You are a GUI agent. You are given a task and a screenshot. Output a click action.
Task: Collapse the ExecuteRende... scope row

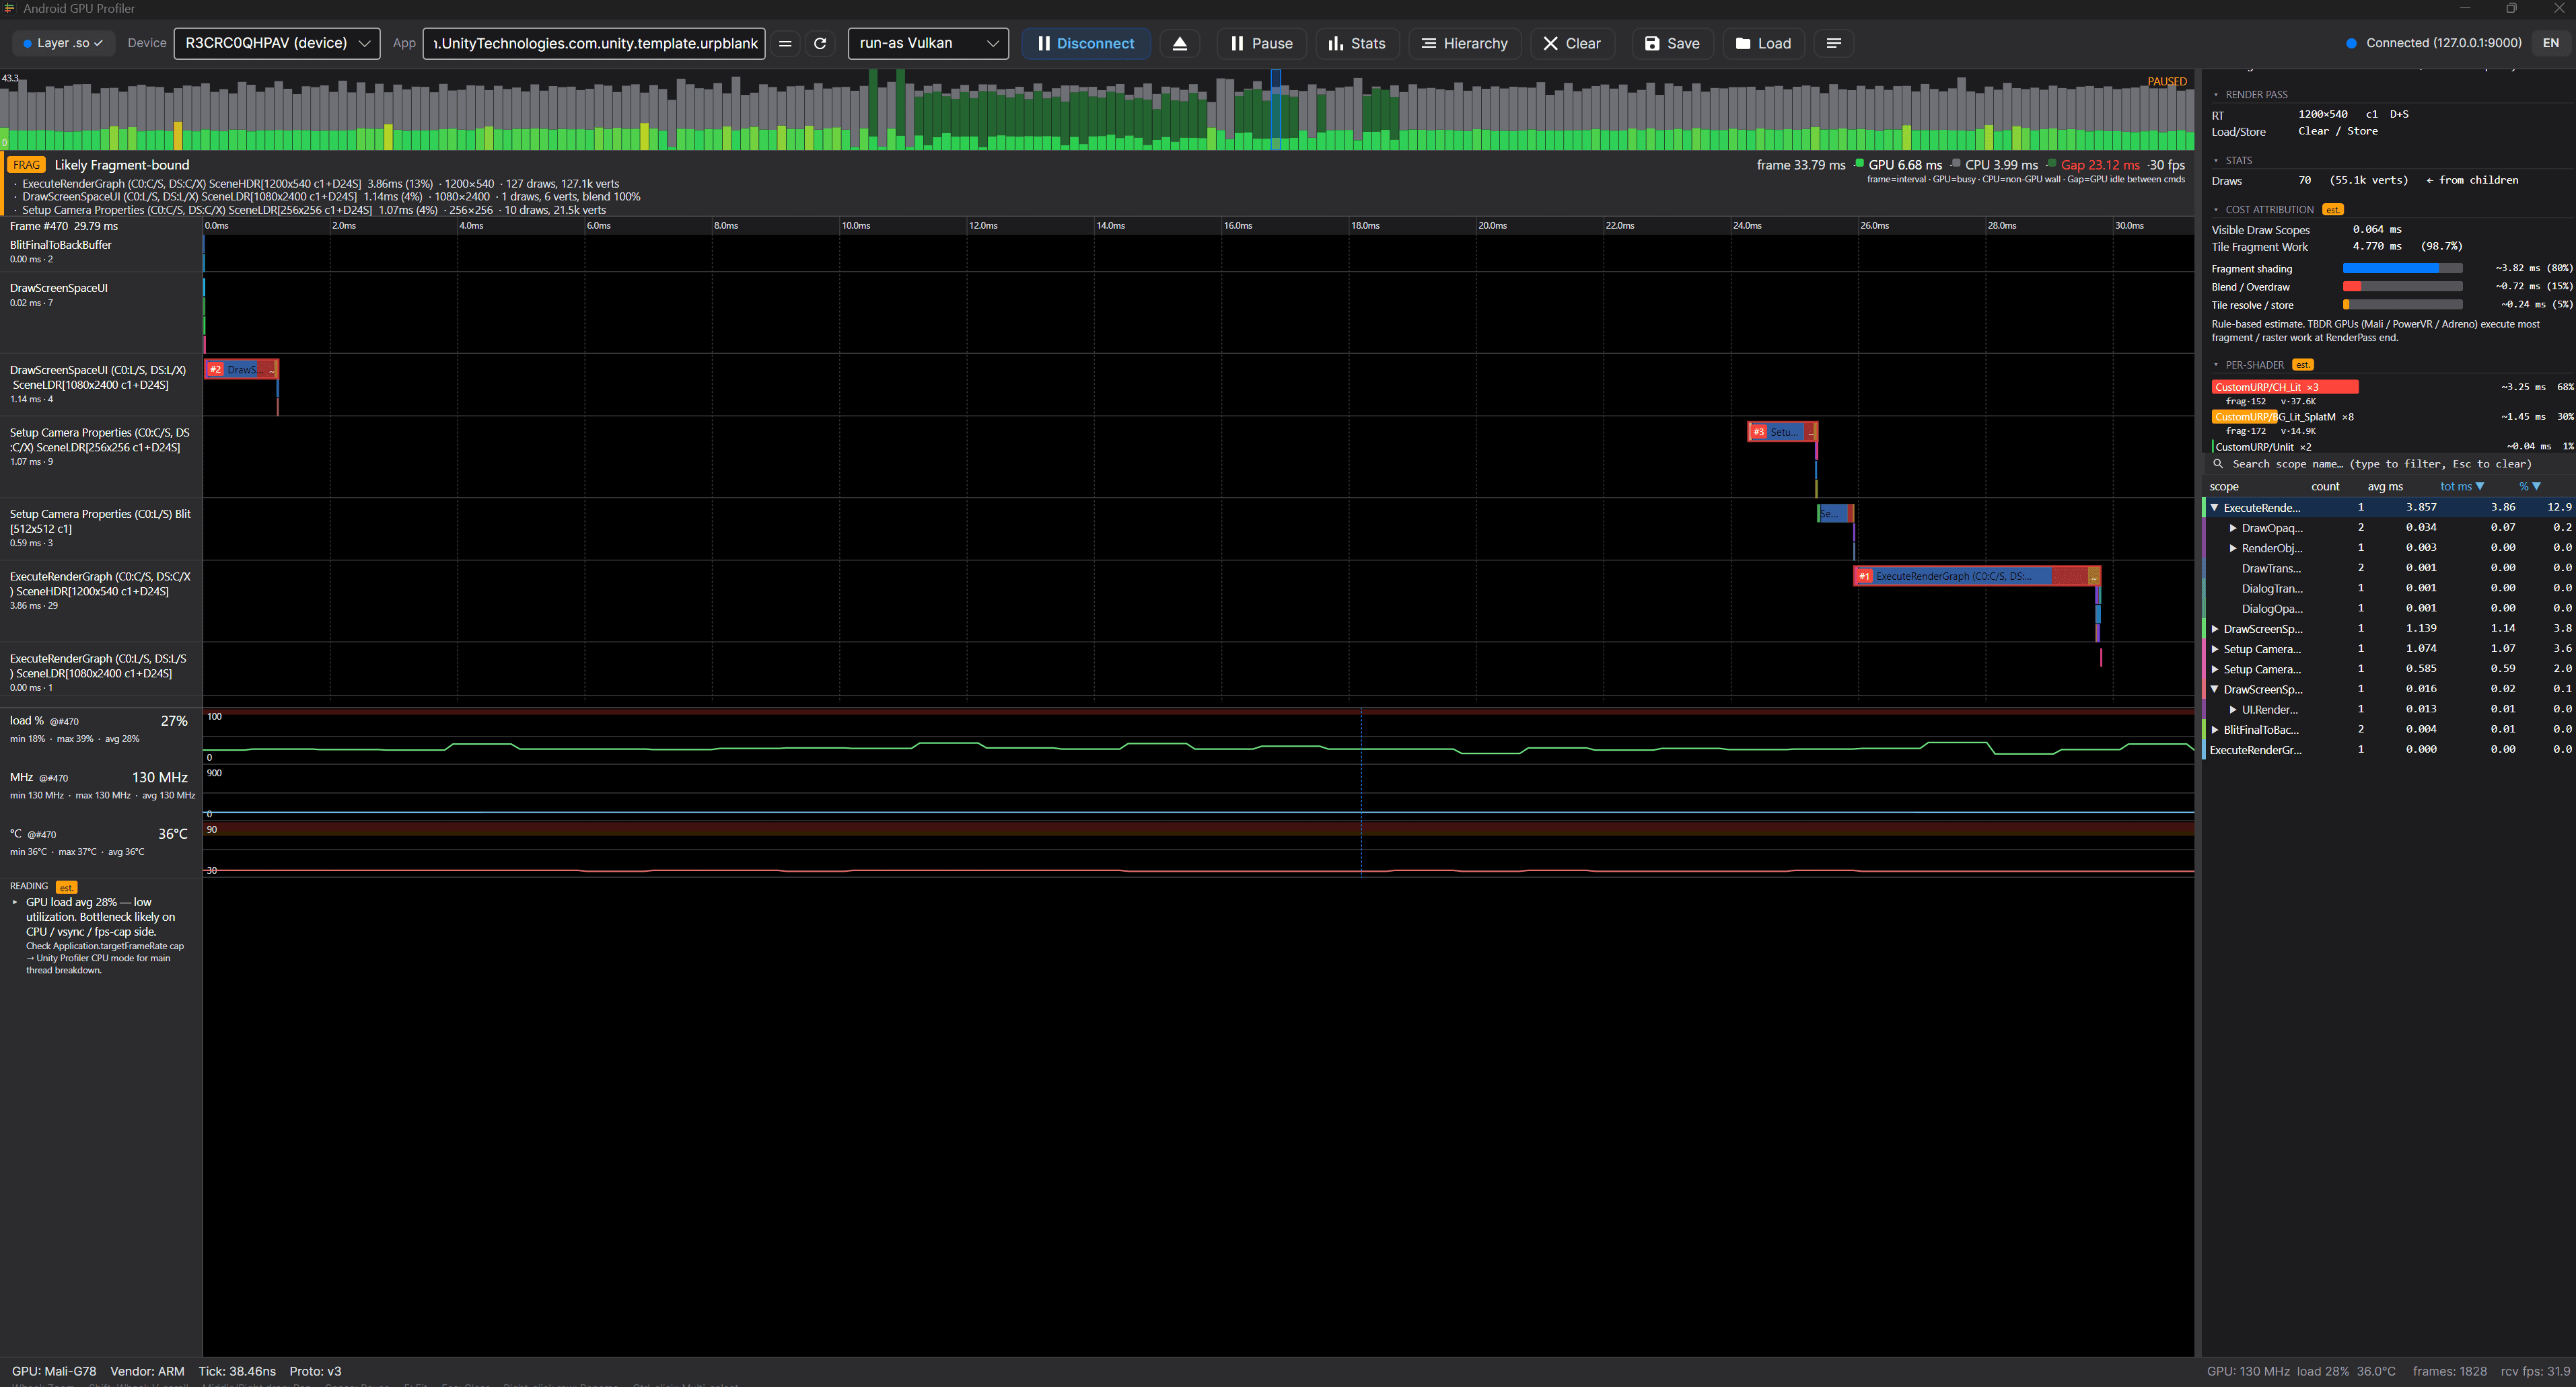click(2214, 508)
